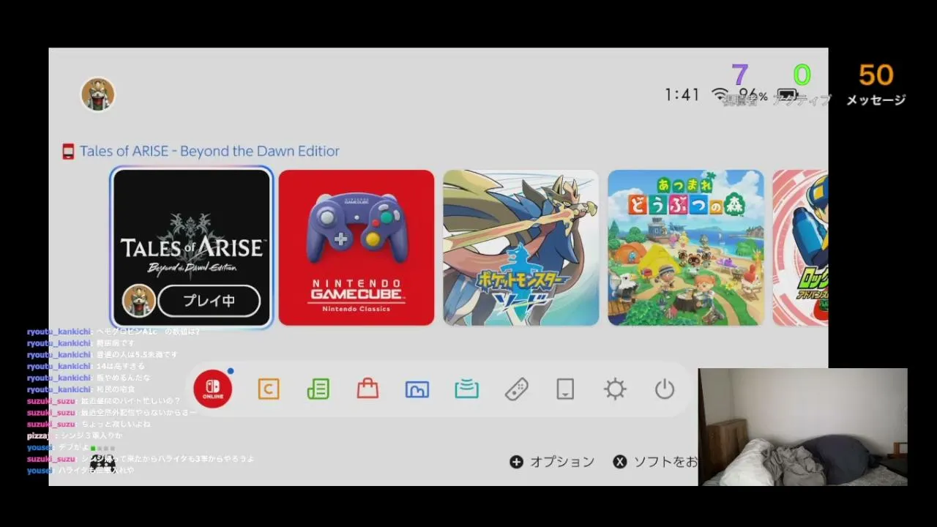Open the News icon

tap(318, 389)
